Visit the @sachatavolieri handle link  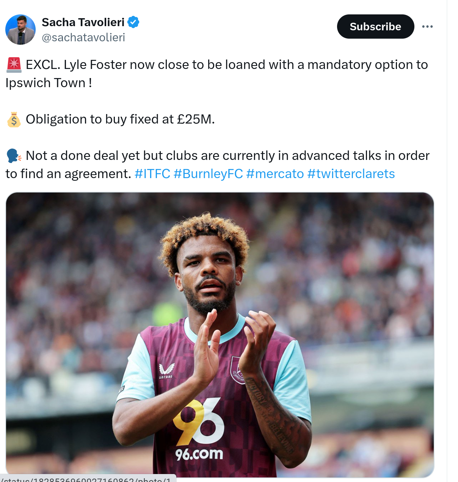83,38
